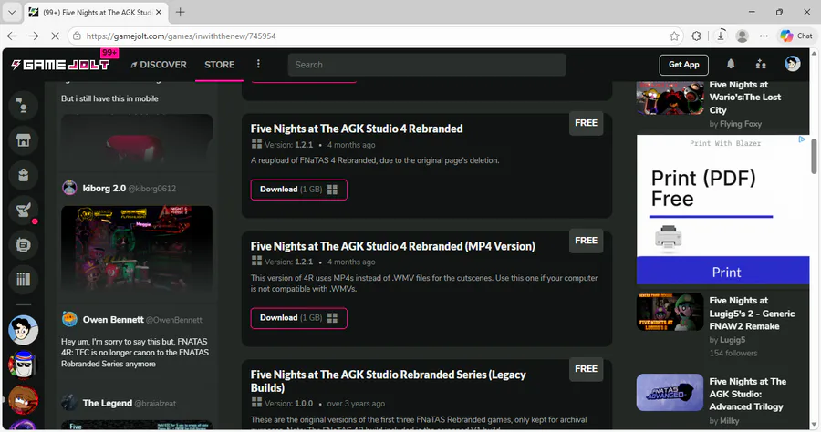Click the ad info icon on Print ad
Viewport: 821px width, 432px height.
802,139
